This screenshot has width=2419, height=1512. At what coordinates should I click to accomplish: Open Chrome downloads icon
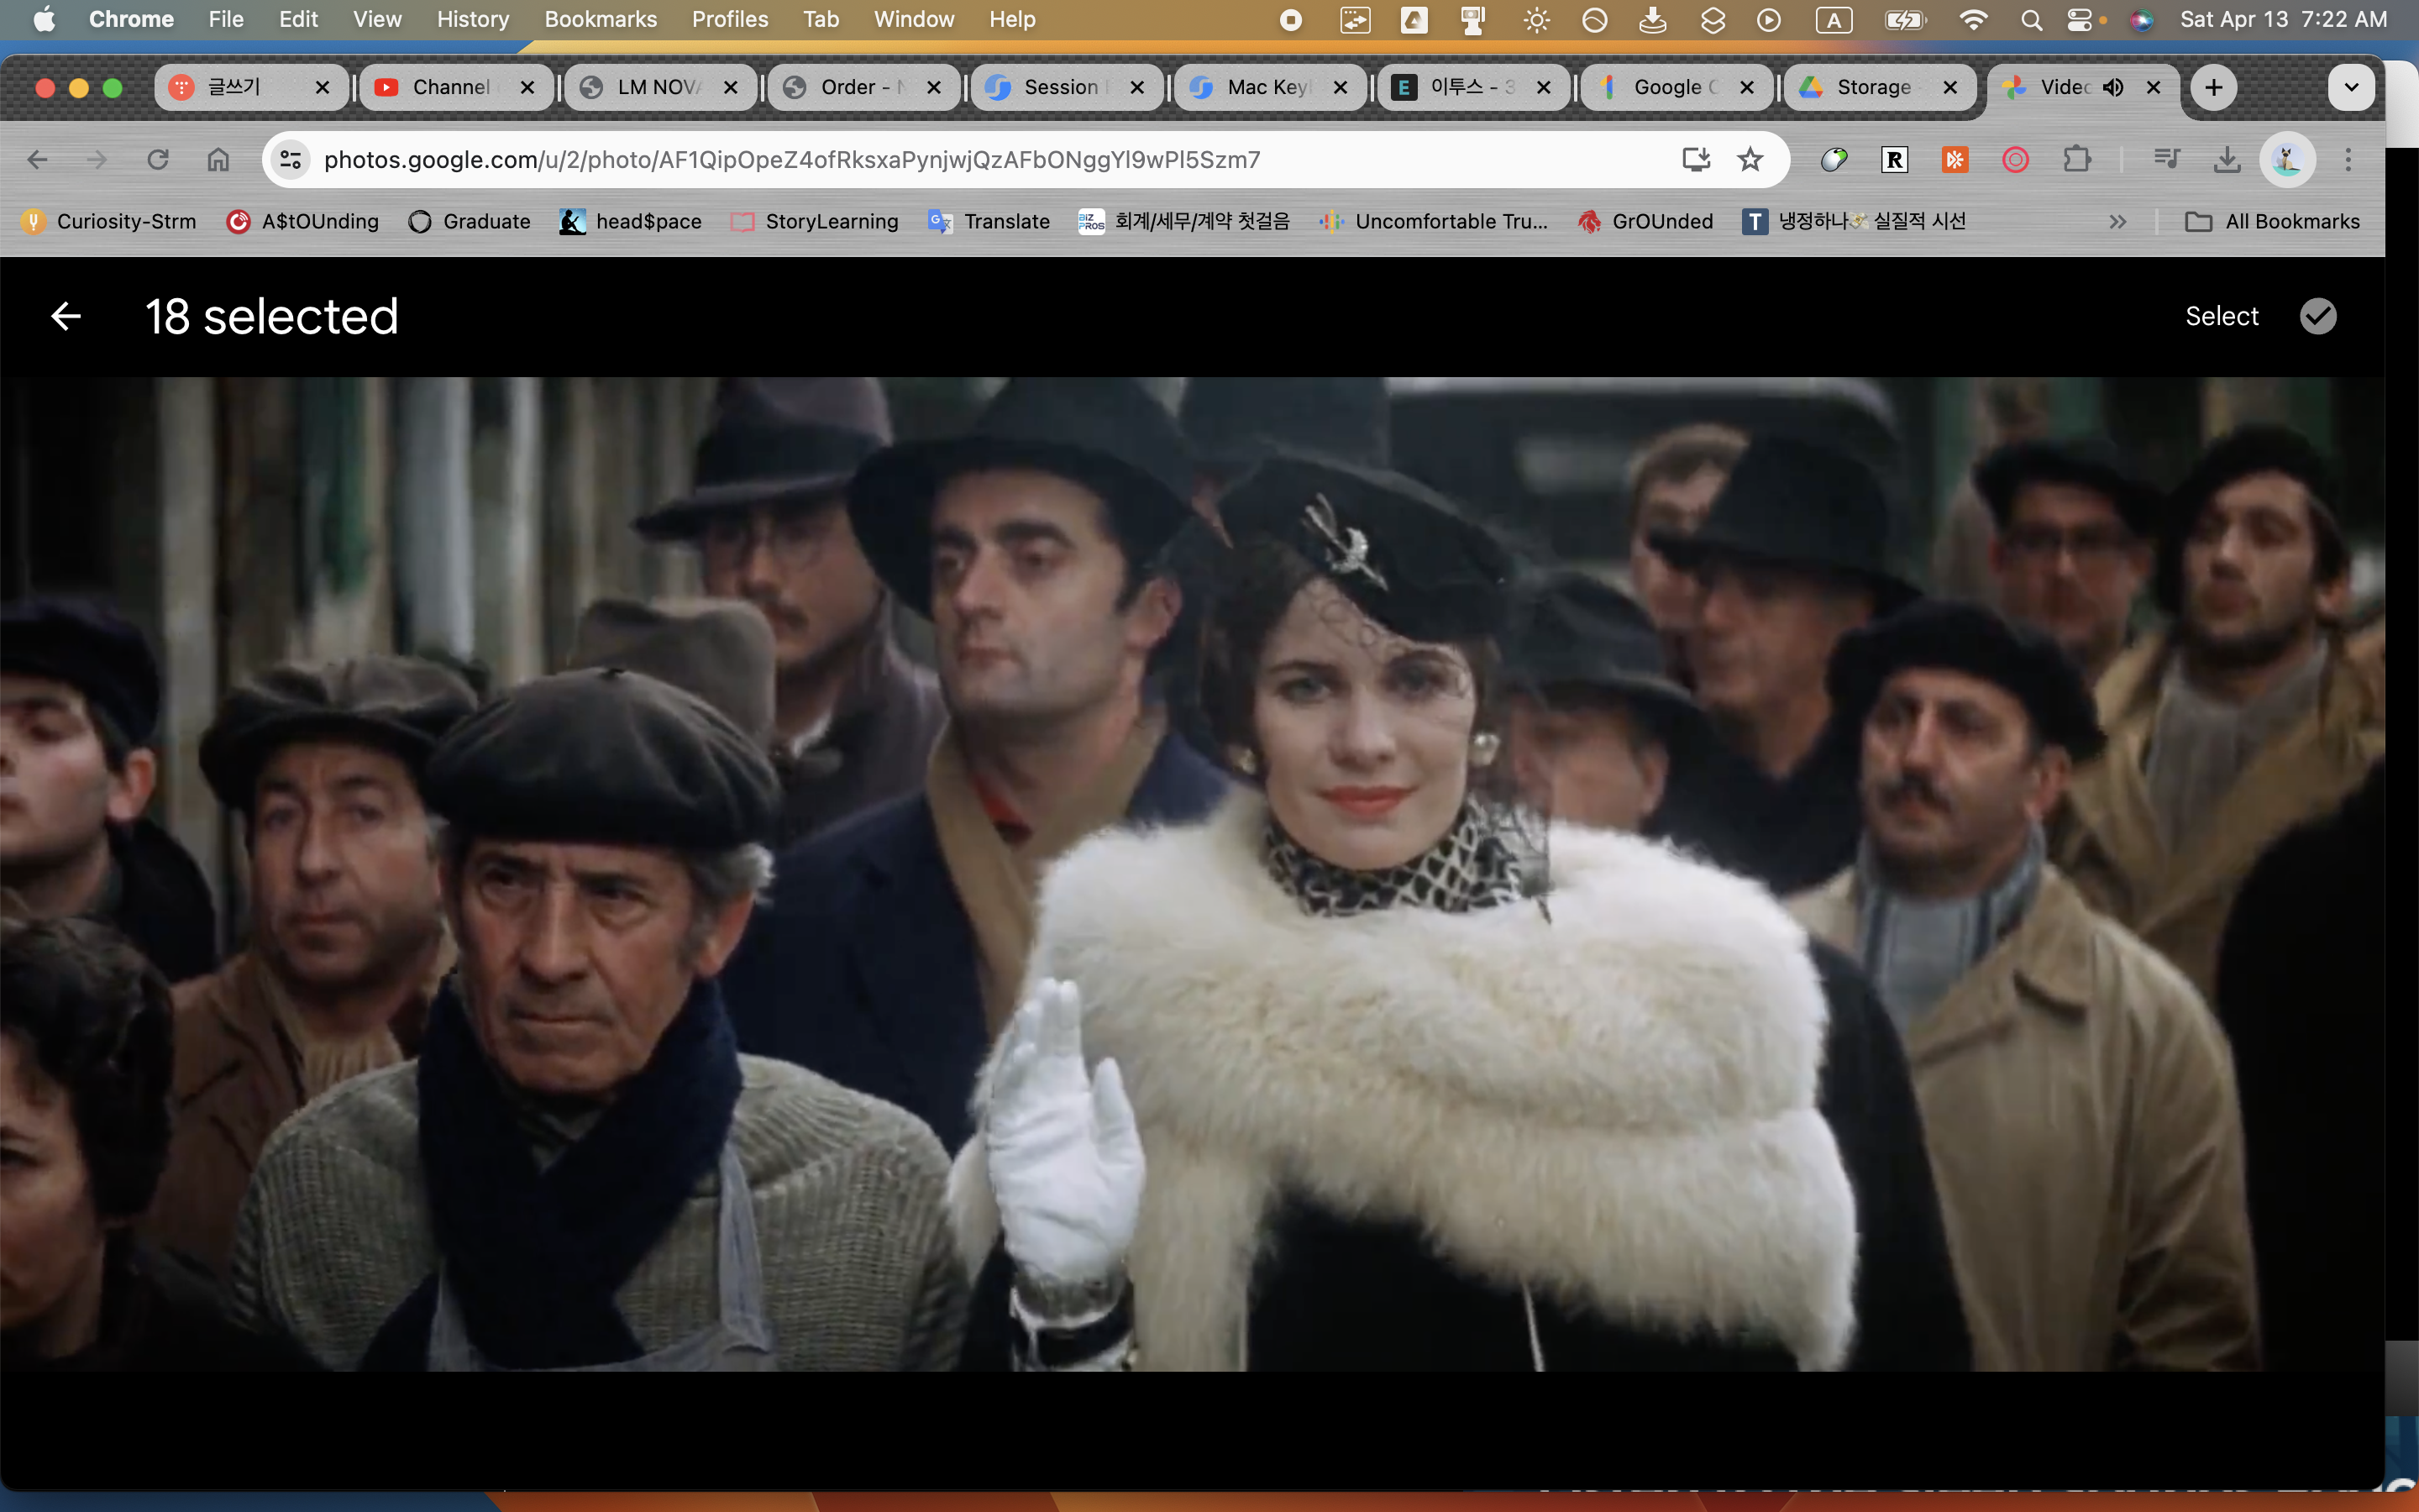(2226, 159)
